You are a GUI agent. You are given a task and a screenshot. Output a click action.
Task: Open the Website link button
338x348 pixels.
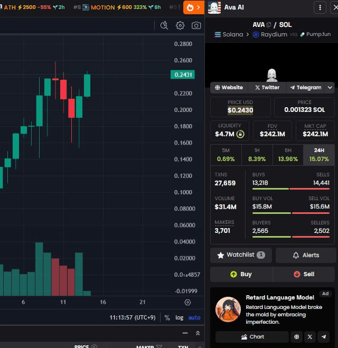(229, 88)
